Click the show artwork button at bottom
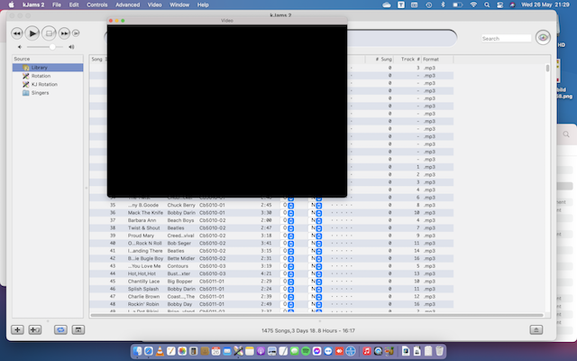This screenshot has height=361, width=577. pyautogui.click(x=78, y=330)
